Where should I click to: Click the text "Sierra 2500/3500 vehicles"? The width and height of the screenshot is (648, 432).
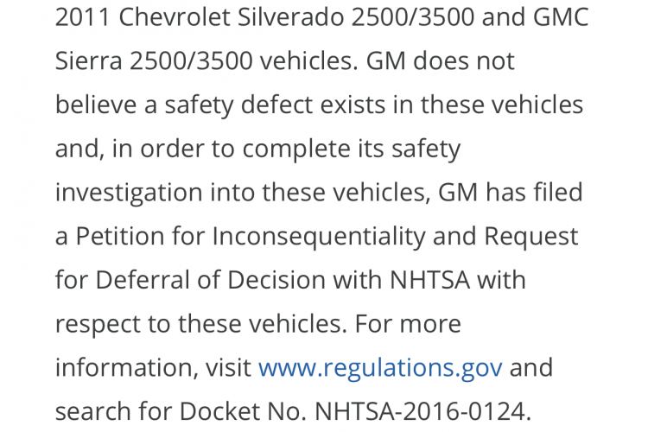[x=206, y=61]
